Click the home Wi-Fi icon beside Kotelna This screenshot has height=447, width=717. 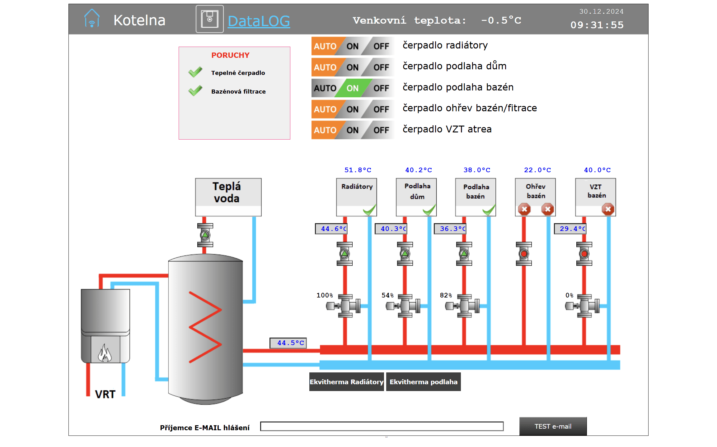[92, 18]
